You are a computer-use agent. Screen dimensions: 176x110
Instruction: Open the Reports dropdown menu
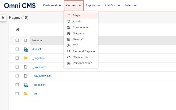click(x=93, y=5)
